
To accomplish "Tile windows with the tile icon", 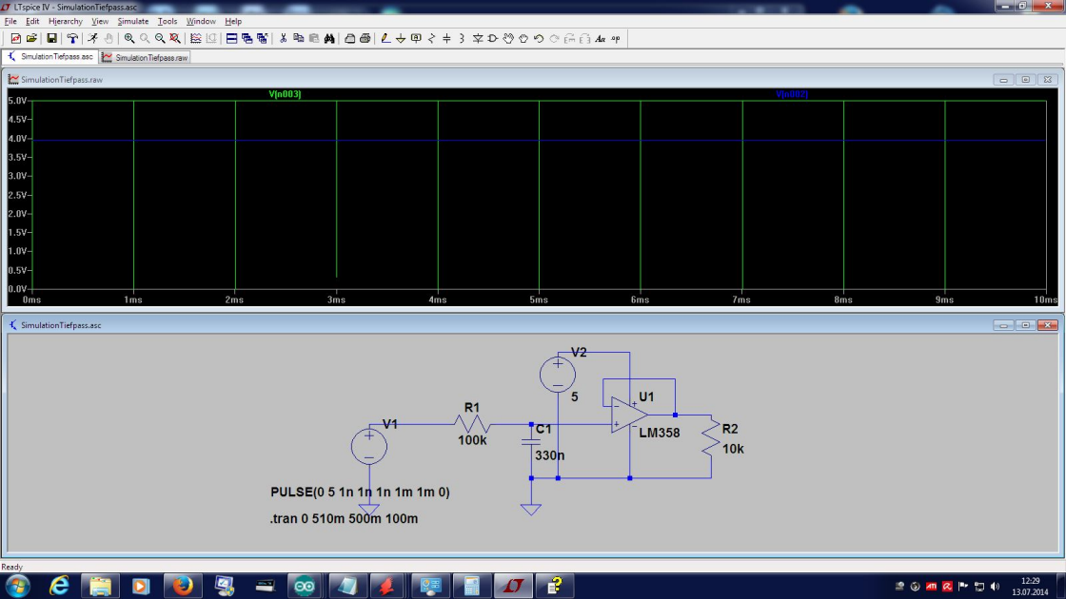I will click(x=232, y=39).
